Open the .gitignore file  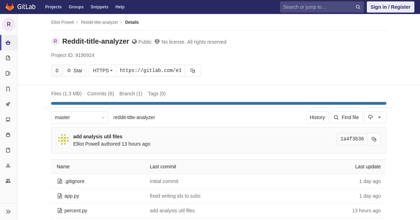pyautogui.click(x=74, y=181)
